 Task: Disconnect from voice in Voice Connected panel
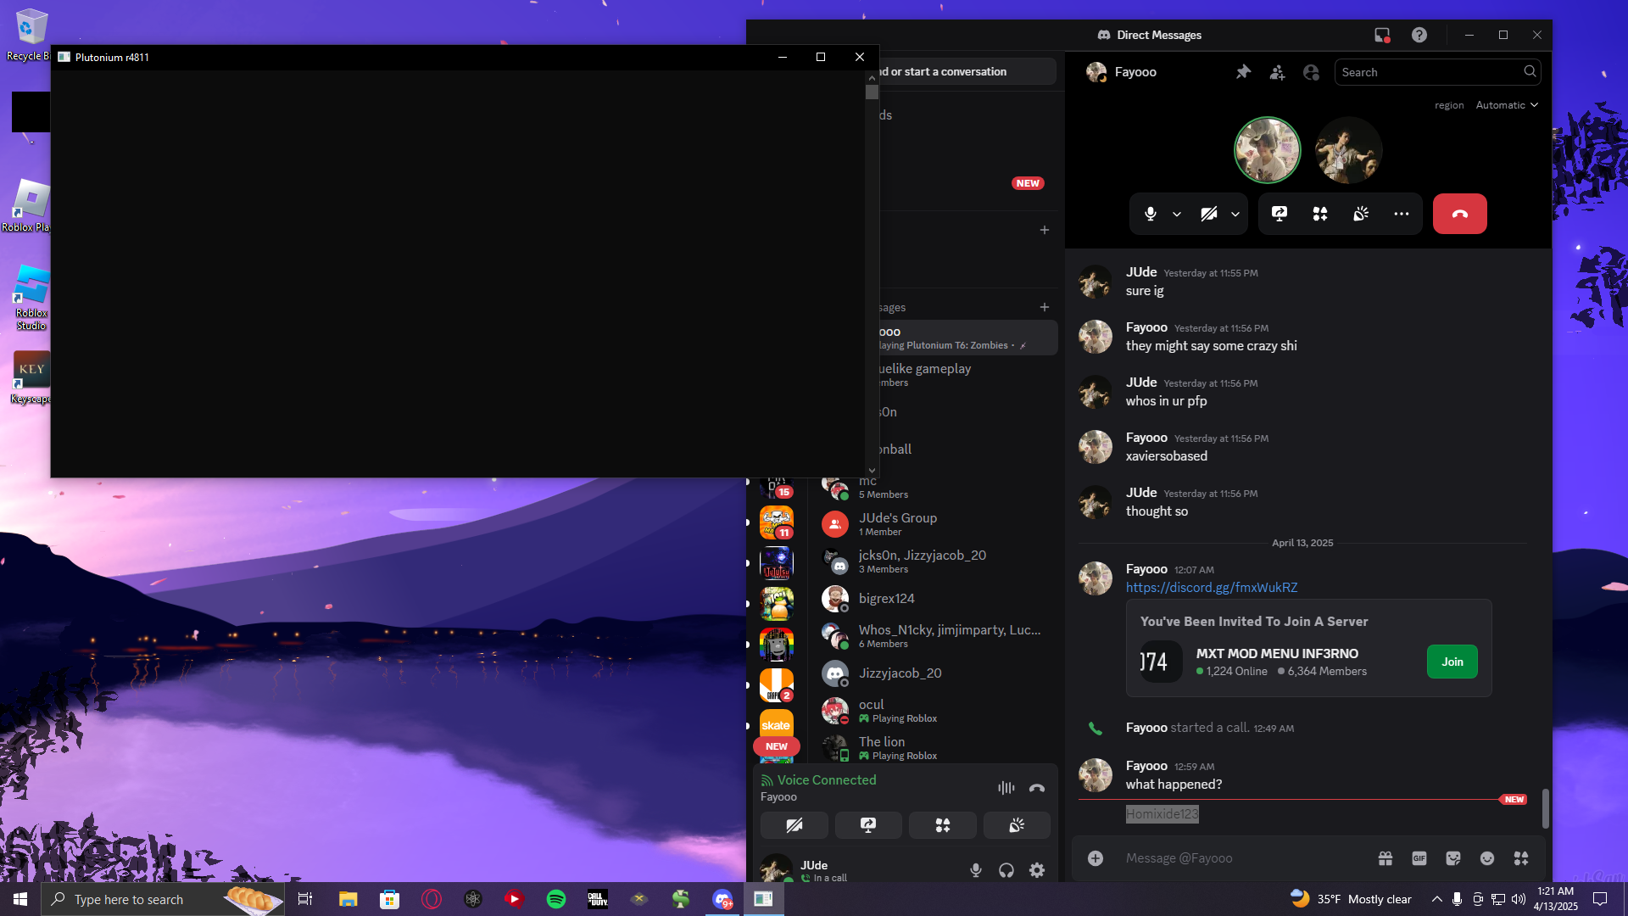pos(1037,788)
